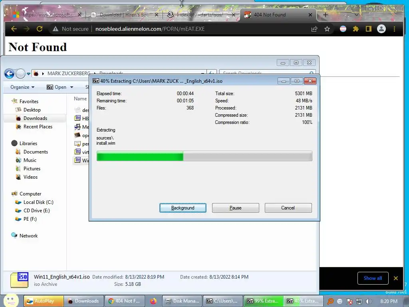This screenshot has height=307, width=409.
Task: Open 7-Zip C:\Users taskbar item
Action: (x=222, y=301)
